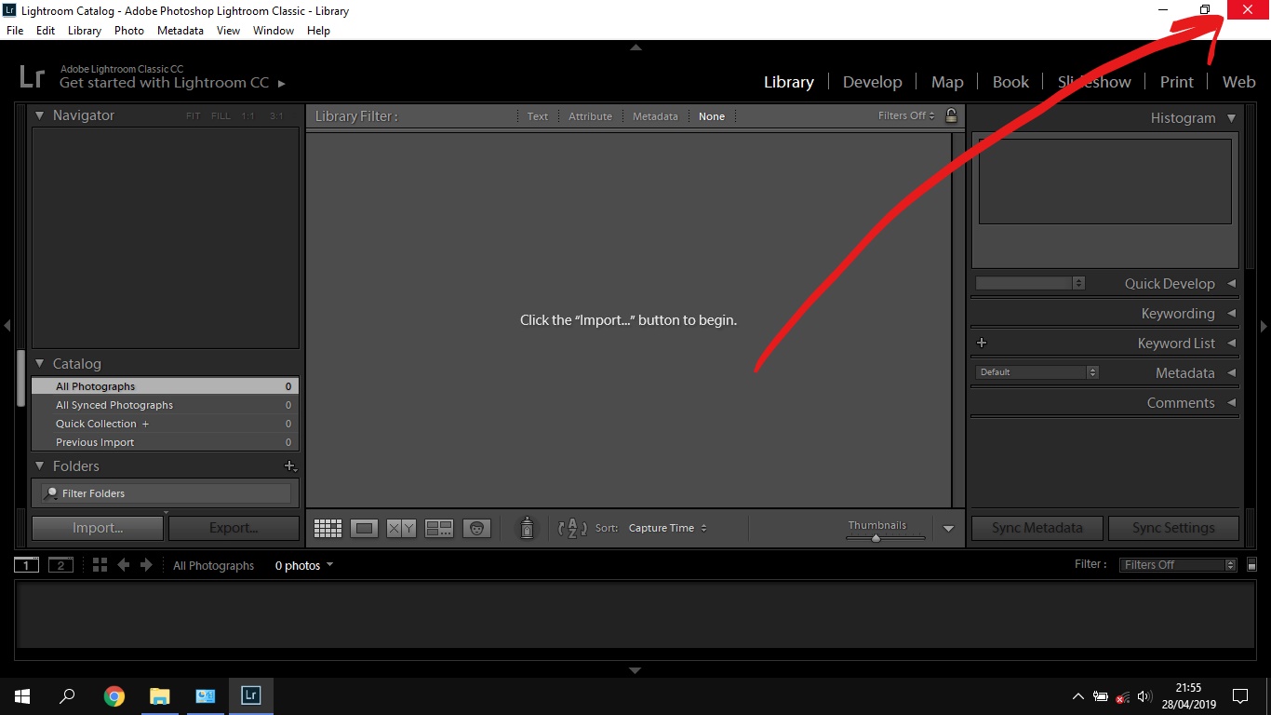1271x715 pixels.
Task: Open Windows search from the taskbar
Action: pos(67,695)
